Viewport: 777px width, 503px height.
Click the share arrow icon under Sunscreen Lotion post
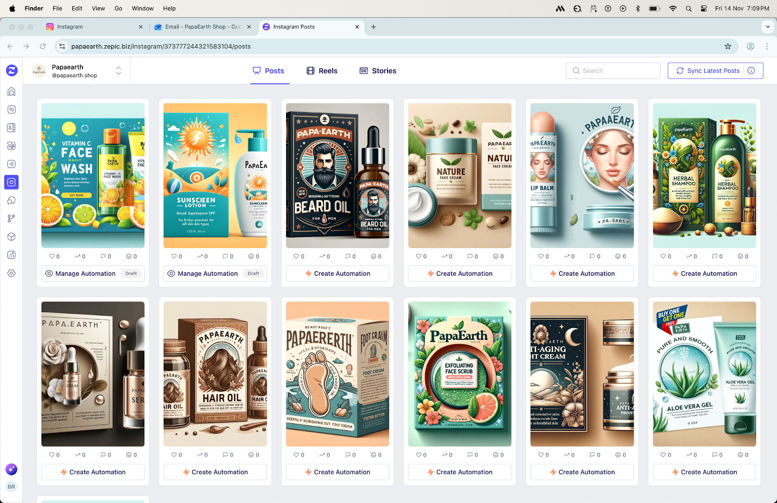pos(200,256)
